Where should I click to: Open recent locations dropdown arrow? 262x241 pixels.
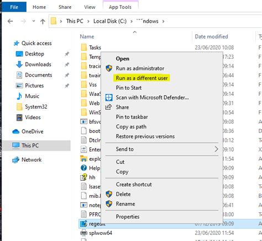(x=34, y=21)
